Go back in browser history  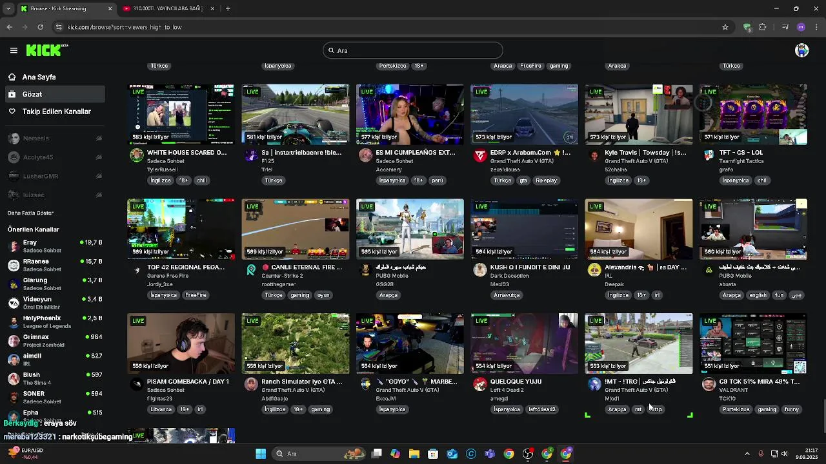(10, 27)
